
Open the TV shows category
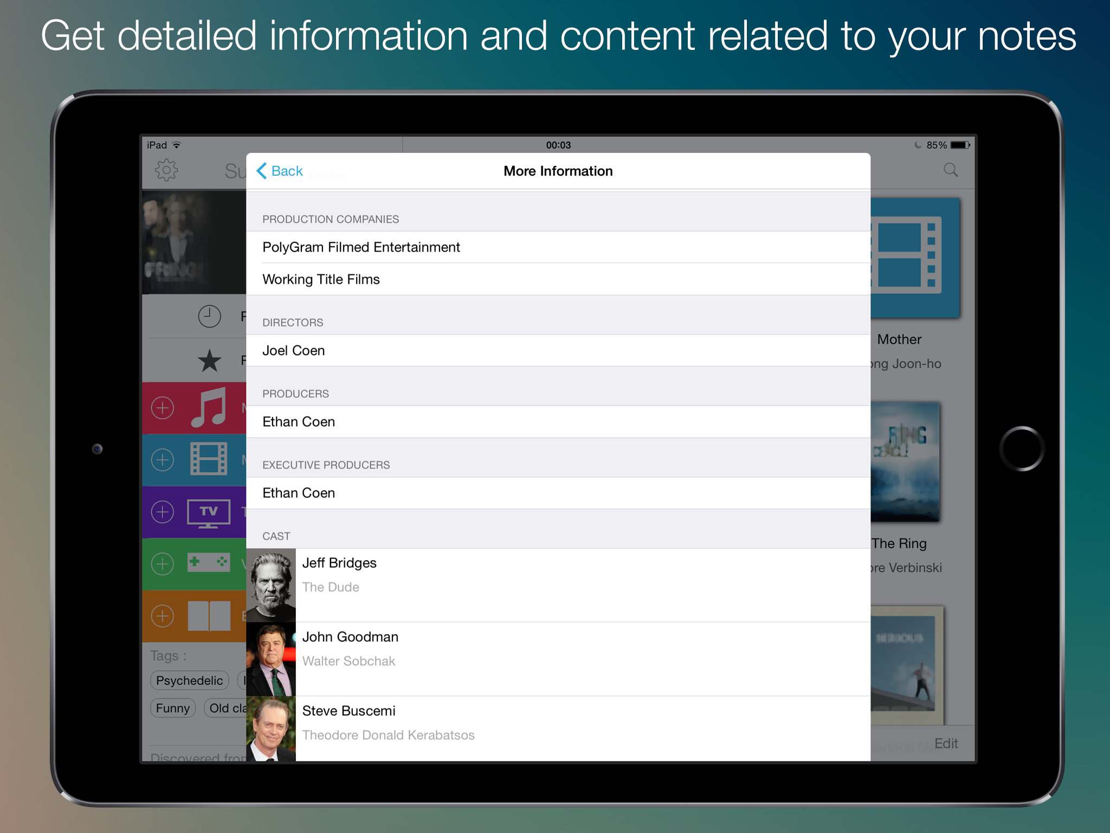209,512
